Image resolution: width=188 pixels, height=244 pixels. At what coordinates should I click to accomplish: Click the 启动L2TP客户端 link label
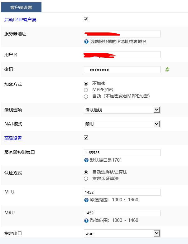(20, 20)
